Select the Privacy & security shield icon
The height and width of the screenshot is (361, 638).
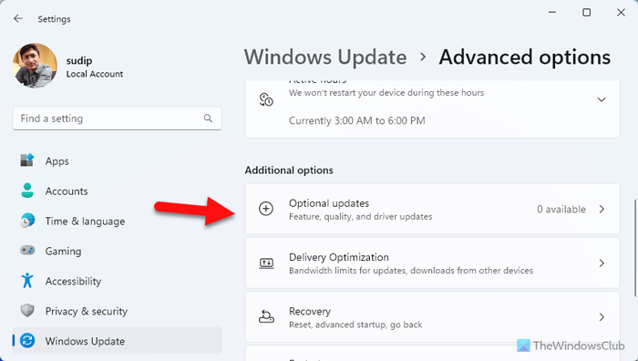(27, 311)
